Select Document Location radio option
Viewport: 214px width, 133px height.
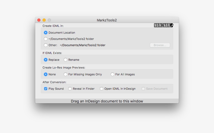[x=46, y=33]
